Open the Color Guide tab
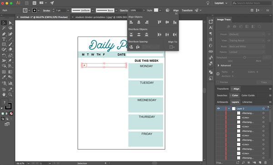This screenshot has height=165, width=273. [x=248, y=95]
